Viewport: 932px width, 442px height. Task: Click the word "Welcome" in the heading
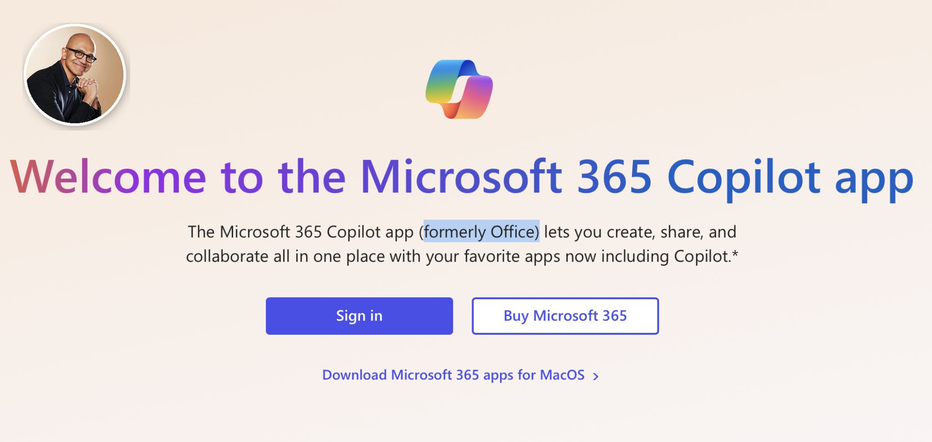[x=108, y=177]
